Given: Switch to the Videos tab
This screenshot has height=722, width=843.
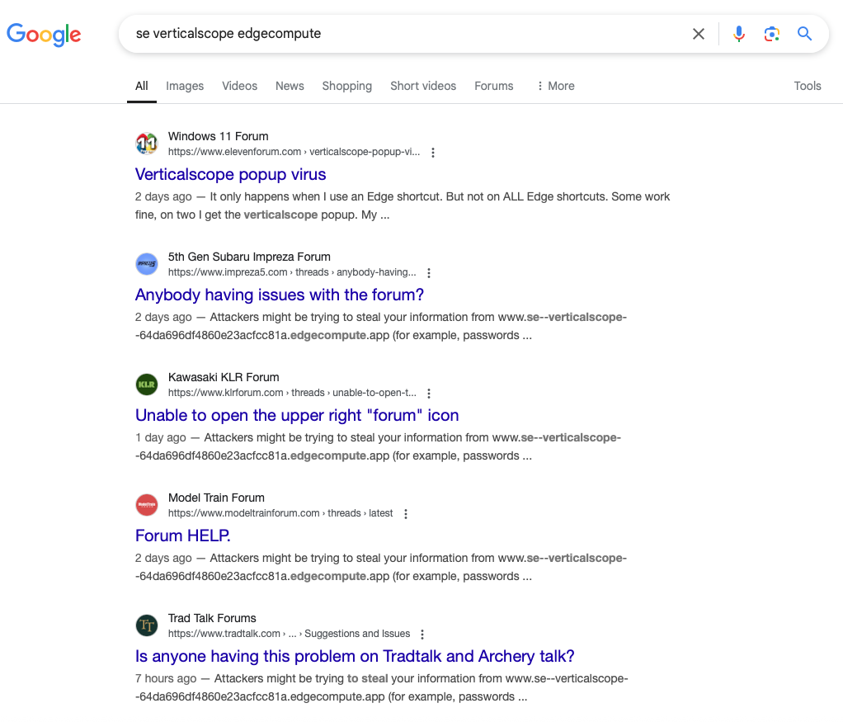Looking at the screenshot, I should tap(239, 86).
